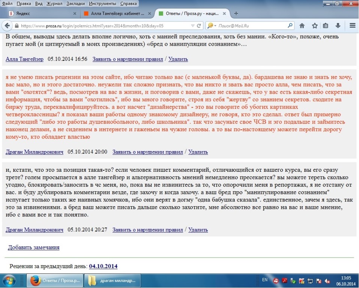
Task: Click the 05.10.2014 16:56 timestamp
Action: click(x=68, y=59)
